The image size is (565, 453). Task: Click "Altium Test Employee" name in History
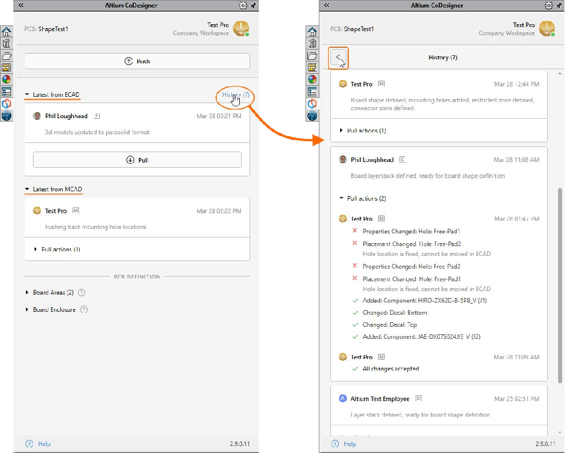click(380, 399)
